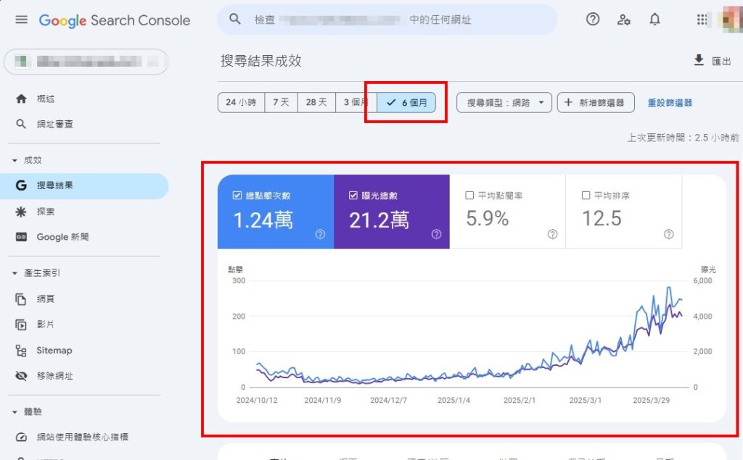743x460 pixels.
Task: Open 搜尋結果 in the sidebar
Action: [x=84, y=185]
